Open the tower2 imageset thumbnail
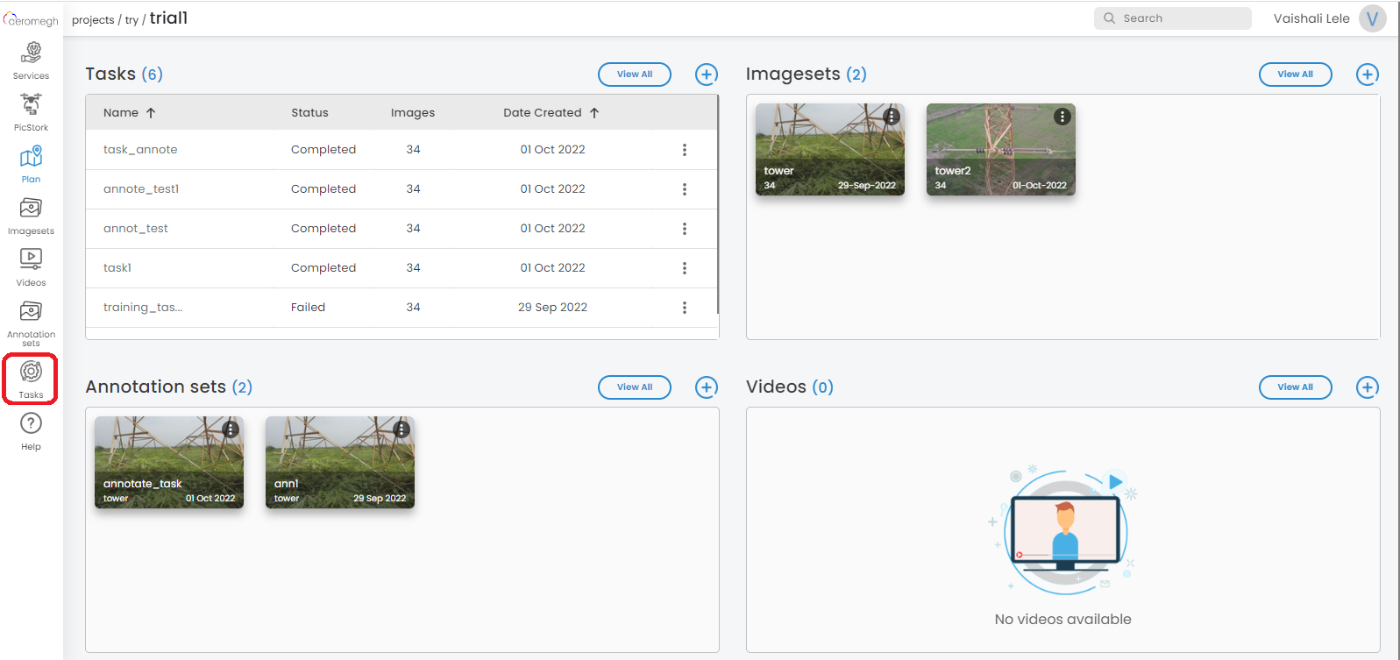 pos(1001,149)
